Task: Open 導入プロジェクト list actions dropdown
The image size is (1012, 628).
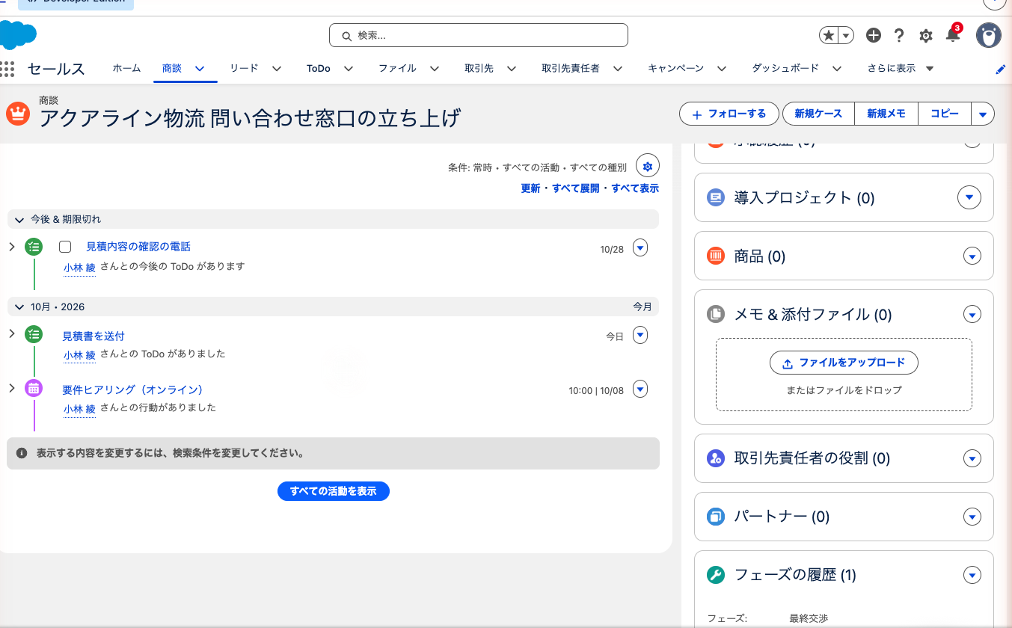Action: pyautogui.click(x=969, y=197)
